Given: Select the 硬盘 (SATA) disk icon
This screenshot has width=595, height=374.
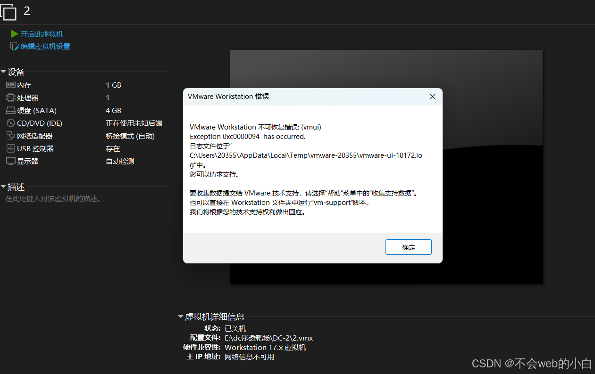Looking at the screenshot, I should tap(10, 110).
